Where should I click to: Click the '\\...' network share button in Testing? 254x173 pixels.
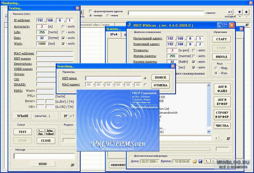tap(40, 131)
